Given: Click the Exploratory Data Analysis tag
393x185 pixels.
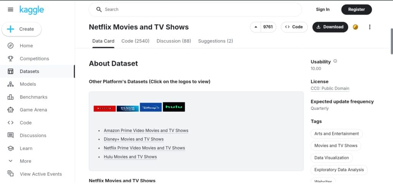Looking at the screenshot, I should 339,170.
